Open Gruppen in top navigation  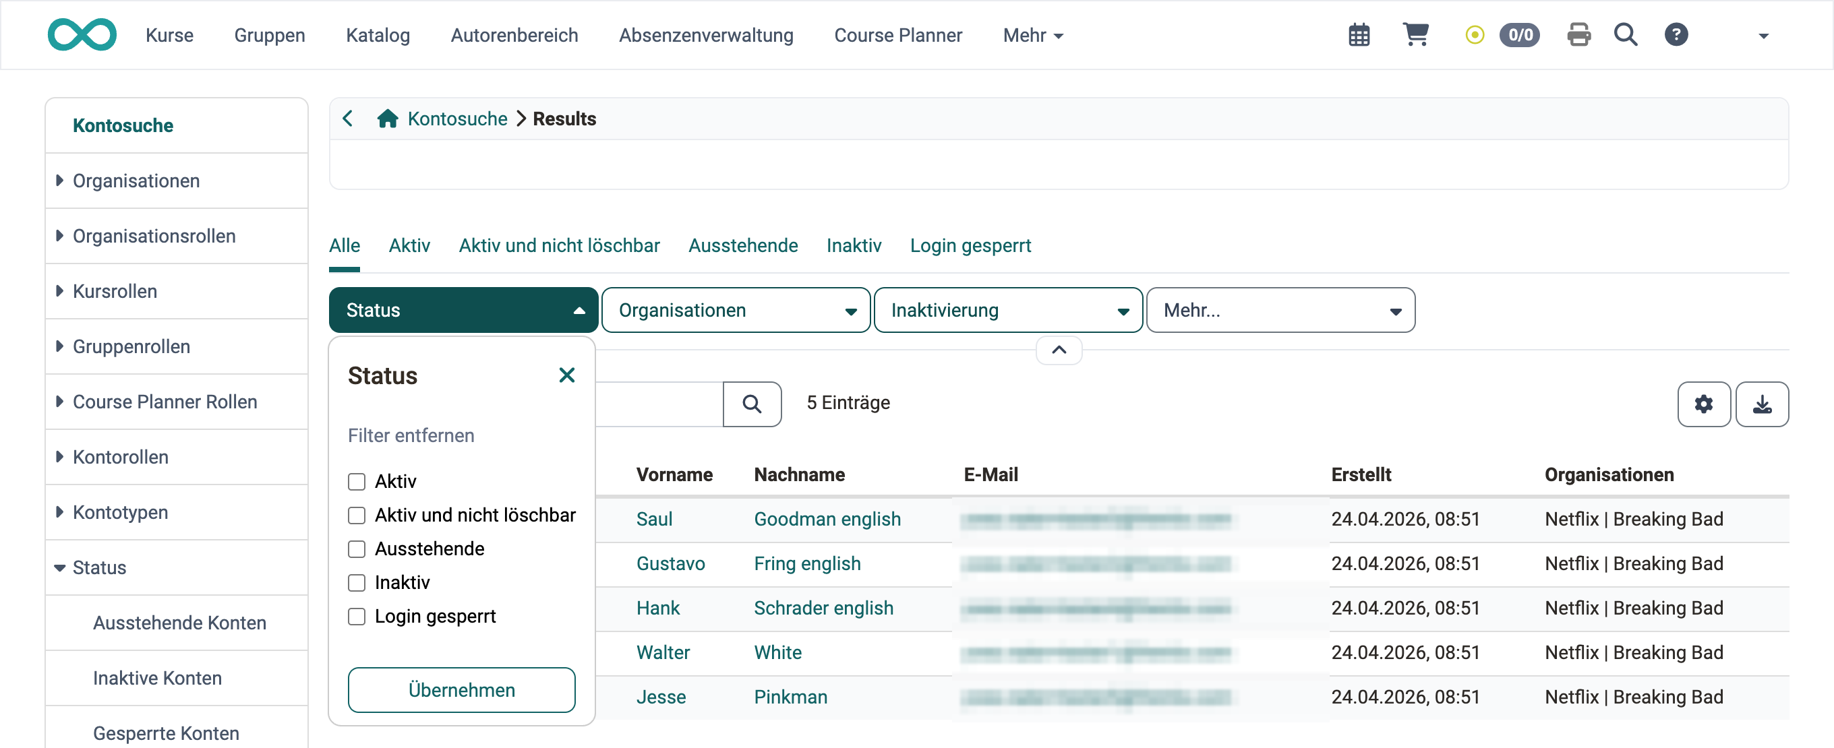(x=269, y=35)
